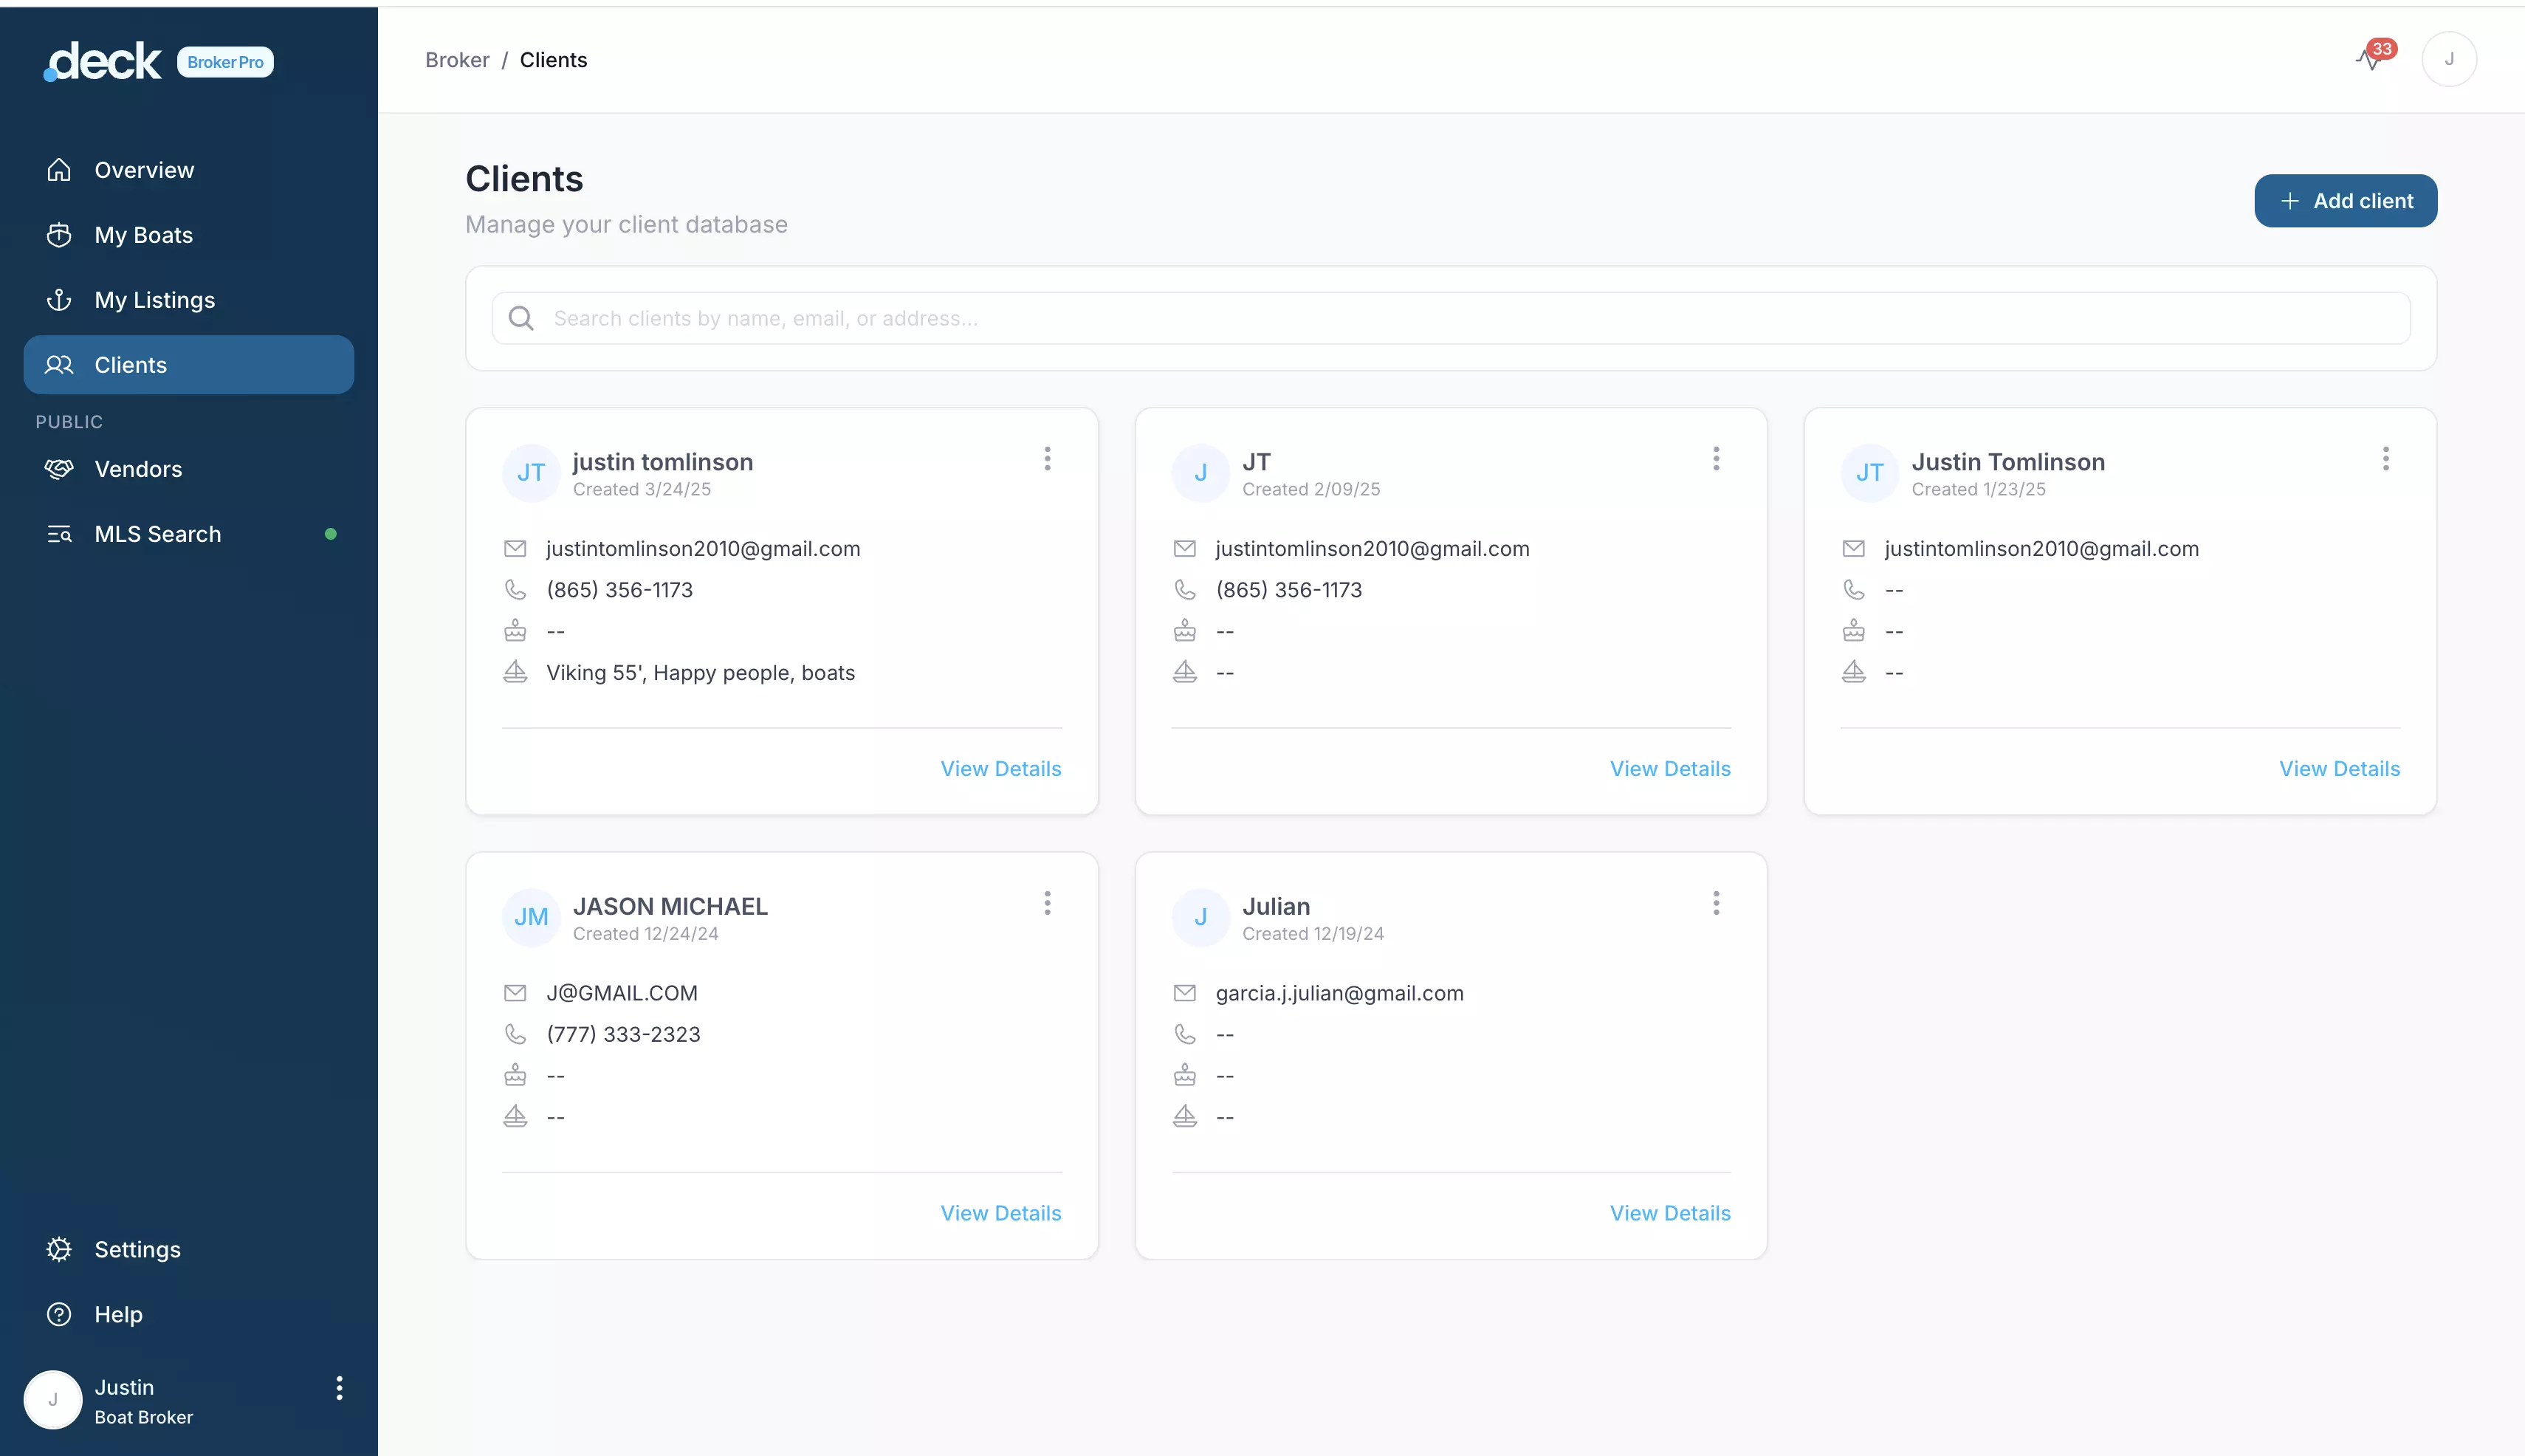Screen dimensions: 2525x1456
Task: Click the user avatar in top-right corner
Action: pyautogui.click(x=2448, y=59)
